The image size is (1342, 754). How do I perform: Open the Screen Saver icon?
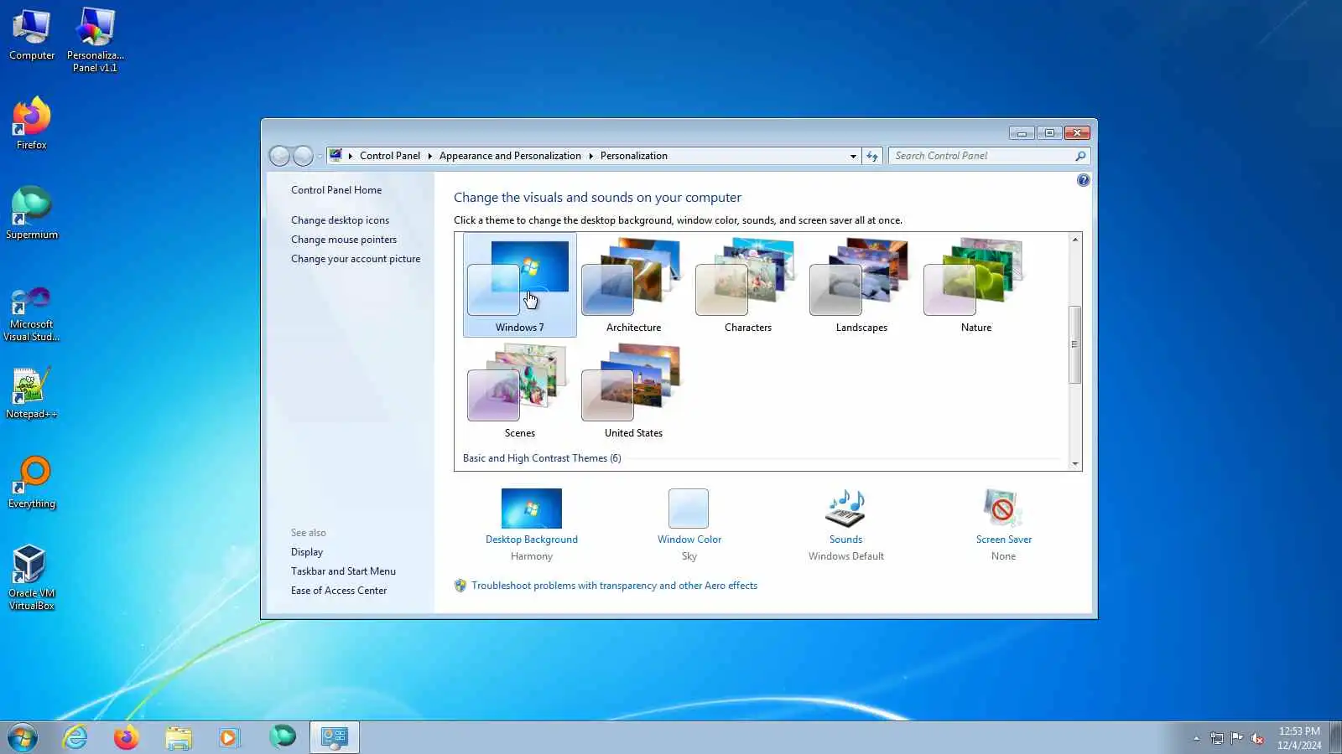pyautogui.click(x=1002, y=508)
